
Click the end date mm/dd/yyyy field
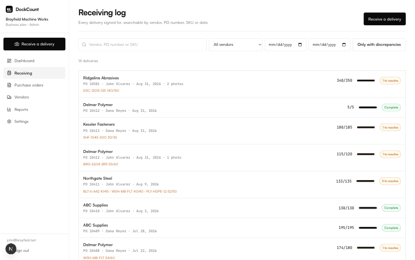(x=329, y=44)
